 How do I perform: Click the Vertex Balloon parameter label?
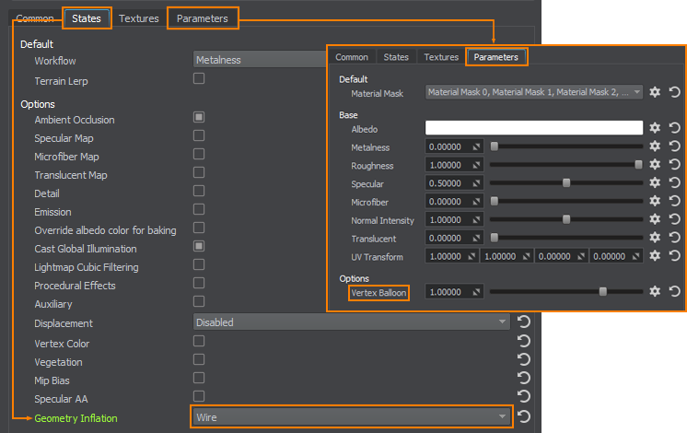coord(378,292)
